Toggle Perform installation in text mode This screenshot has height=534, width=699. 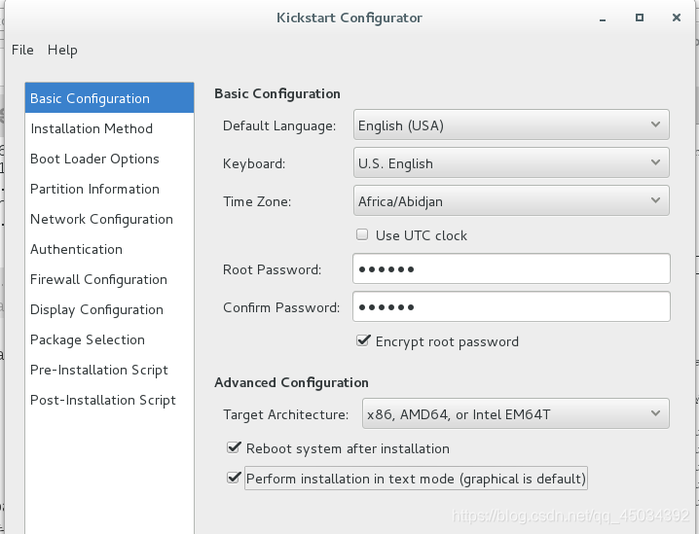pos(234,478)
